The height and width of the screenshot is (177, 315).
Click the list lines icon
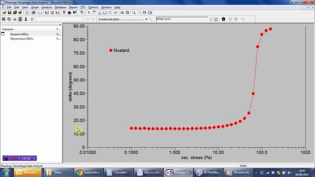[31, 19]
